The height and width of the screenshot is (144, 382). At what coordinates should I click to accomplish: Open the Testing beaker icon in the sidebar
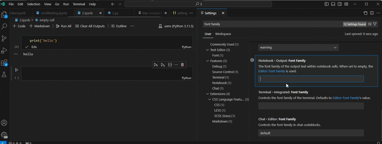pyautogui.click(x=4, y=75)
